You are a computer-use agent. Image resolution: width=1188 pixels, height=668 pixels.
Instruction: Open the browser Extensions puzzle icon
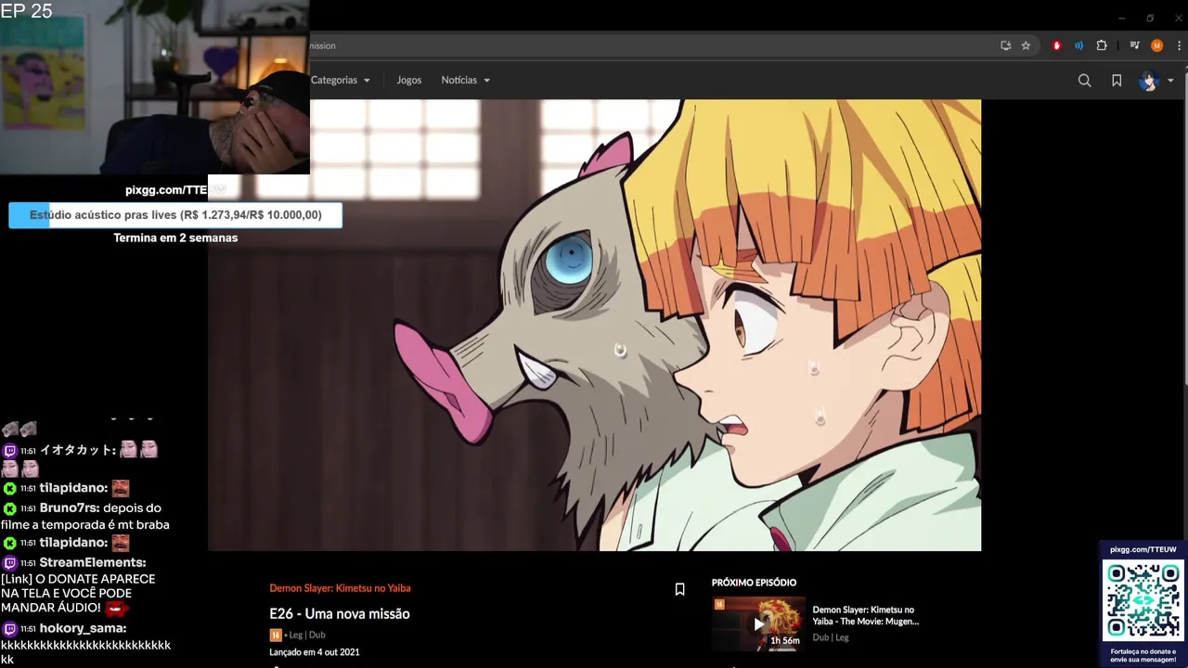point(1102,45)
